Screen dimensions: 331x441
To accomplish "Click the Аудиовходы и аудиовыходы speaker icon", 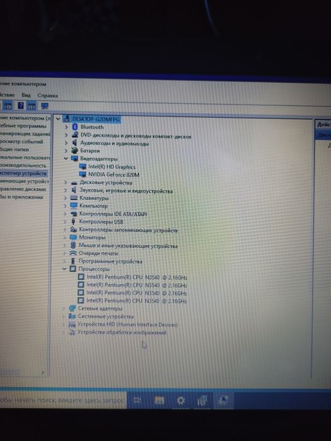I will [74, 142].
